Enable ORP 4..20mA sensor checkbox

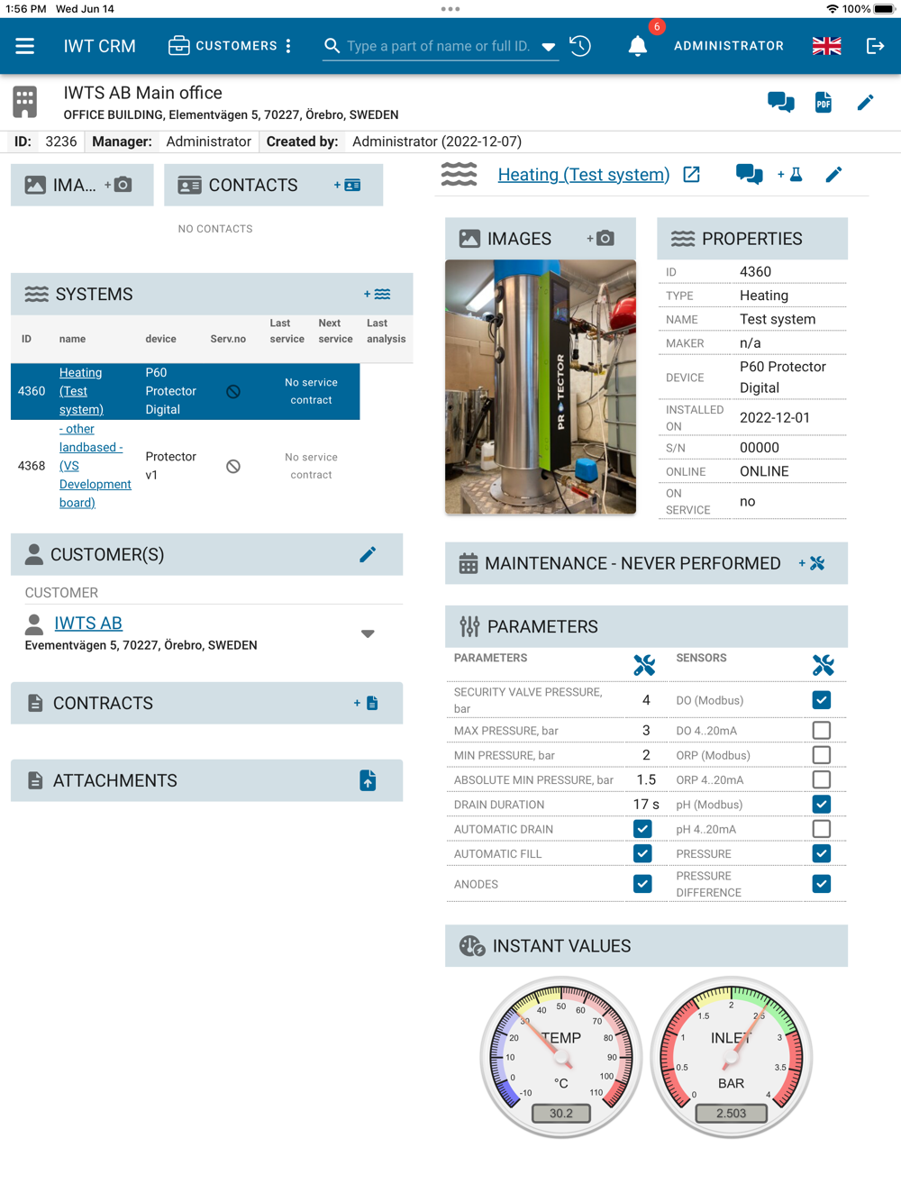(822, 779)
